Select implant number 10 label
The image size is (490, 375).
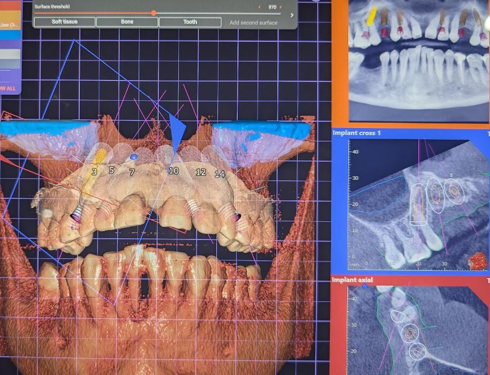click(173, 170)
